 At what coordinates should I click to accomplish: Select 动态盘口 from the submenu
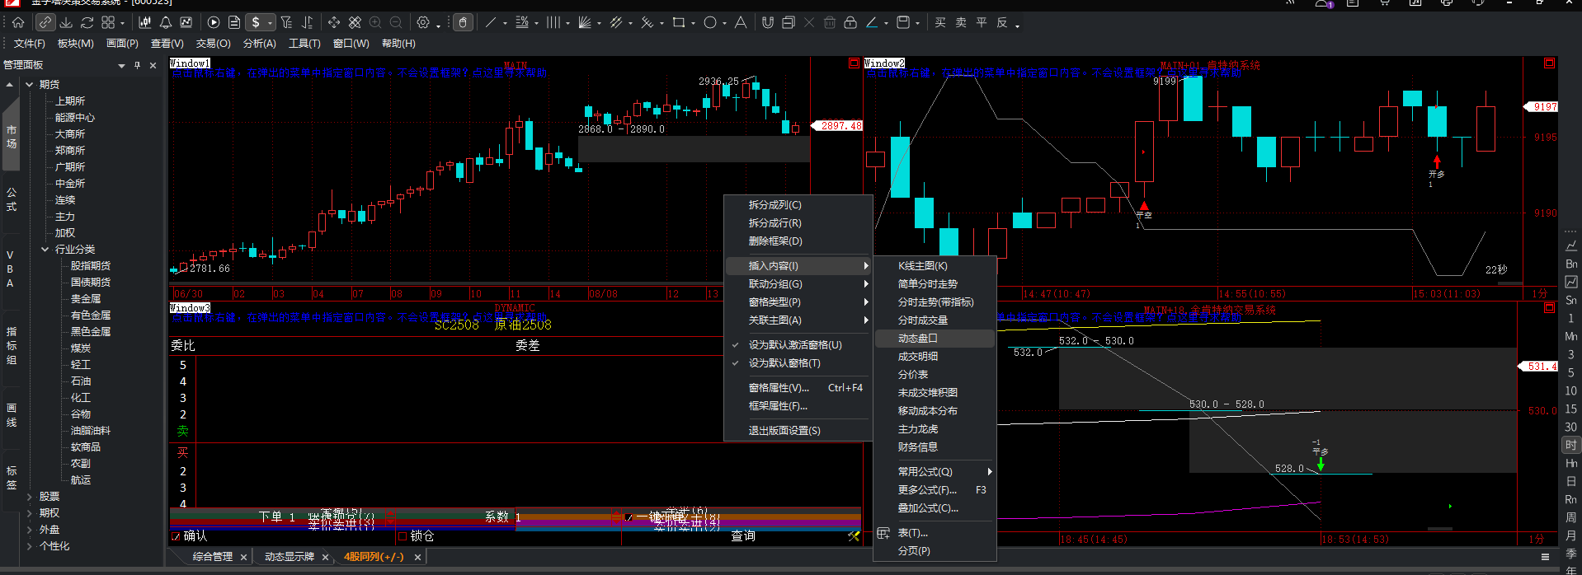click(918, 339)
